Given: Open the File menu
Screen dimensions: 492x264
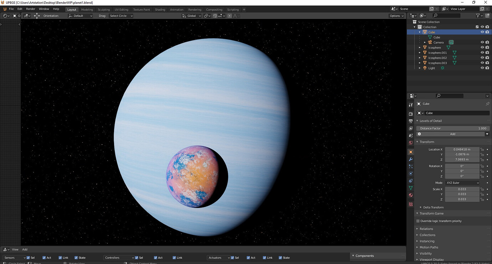Looking at the screenshot, I should pos(11,9).
